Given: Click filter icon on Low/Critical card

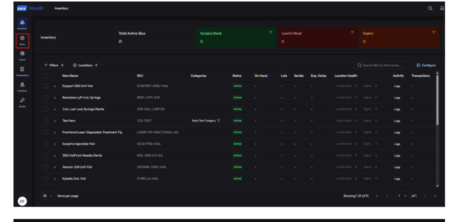Looking at the screenshot, I should coord(352,32).
